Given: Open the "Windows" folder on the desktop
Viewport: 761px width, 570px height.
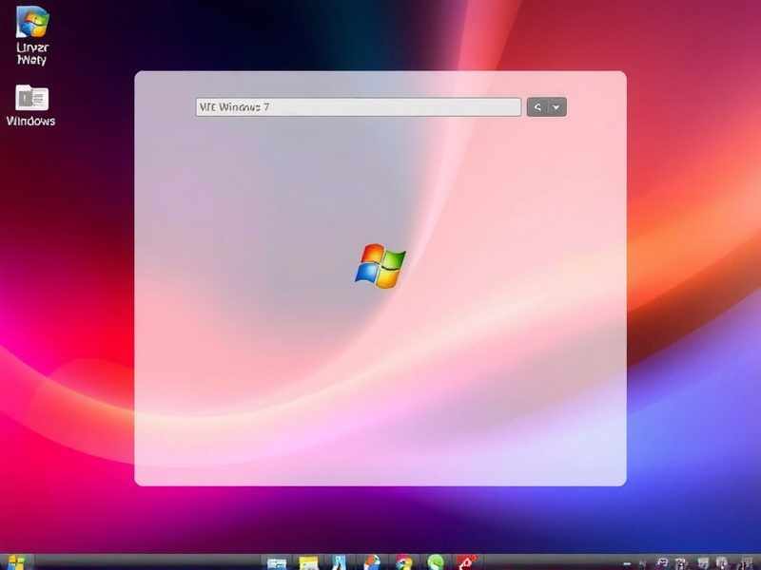Looking at the screenshot, I should pos(29,104).
